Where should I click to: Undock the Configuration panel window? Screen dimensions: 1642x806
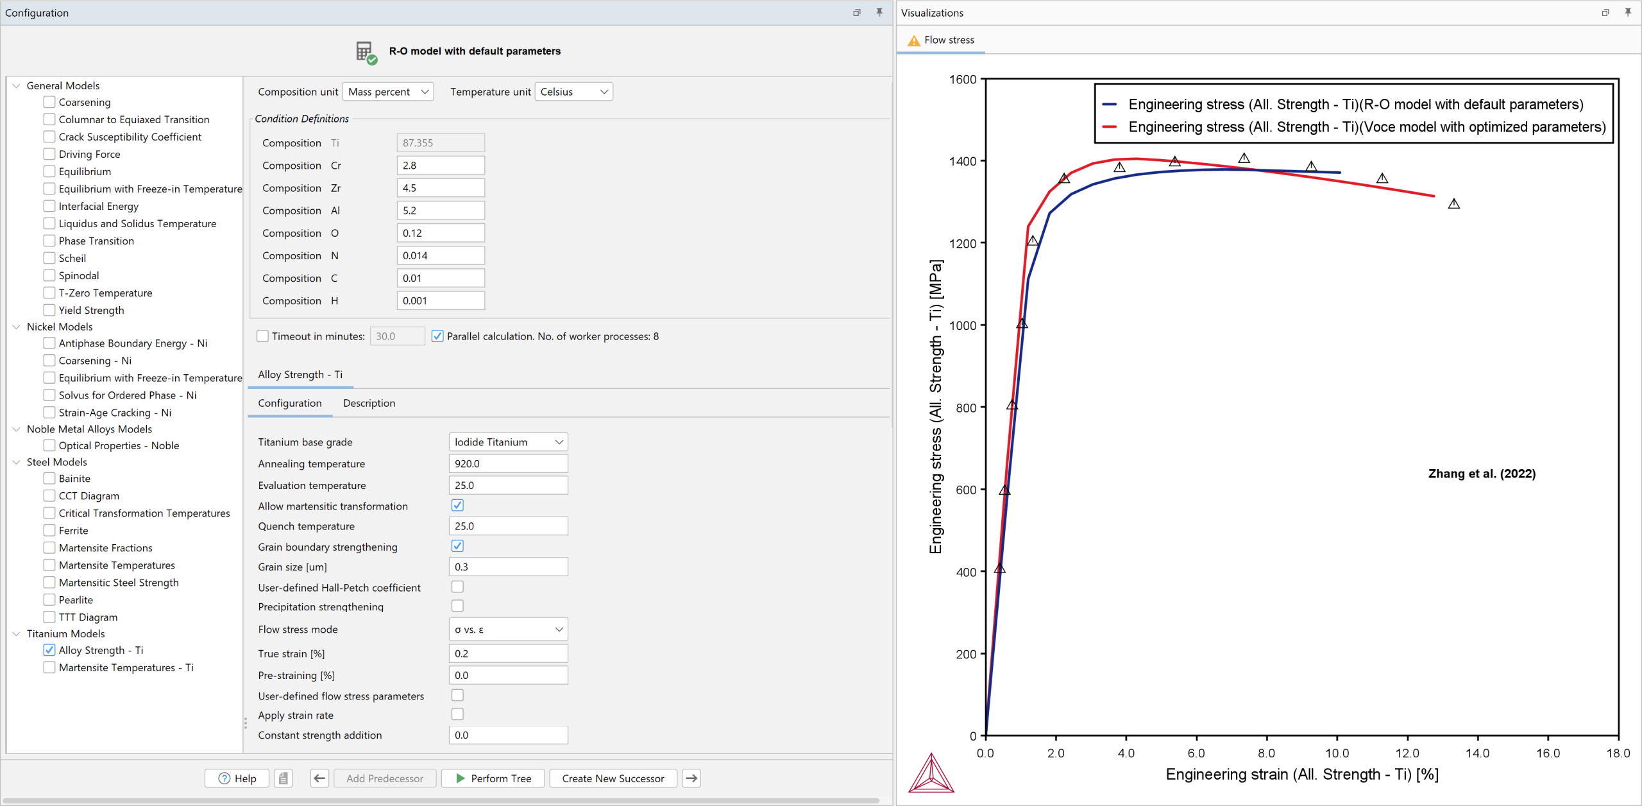pyautogui.click(x=856, y=12)
